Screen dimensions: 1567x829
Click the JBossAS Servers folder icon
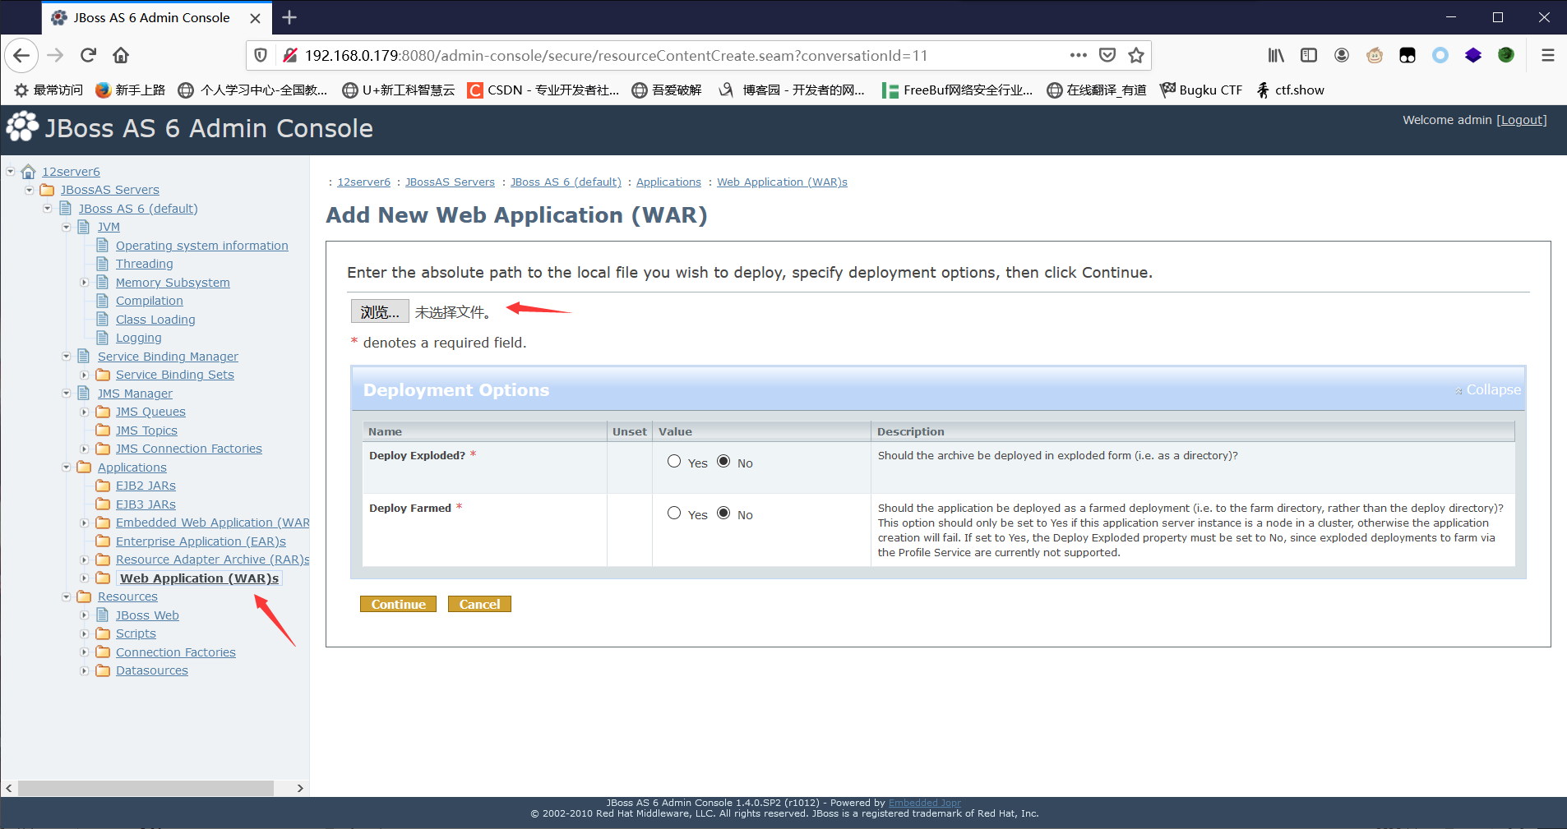[x=47, y=190]
